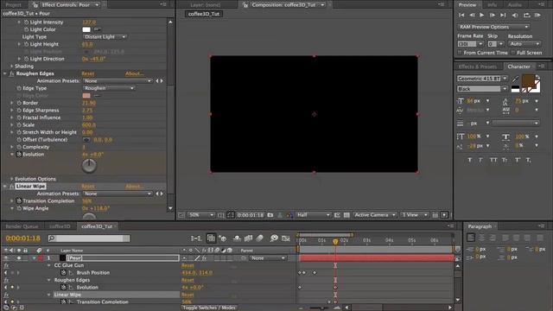The height and width of the screenshot is (311, 553).
Task: Apply All Caps text style
Action: pos(493,160)
